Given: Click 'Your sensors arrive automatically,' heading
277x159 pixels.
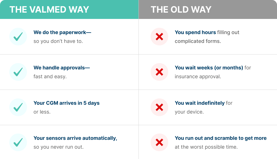Looking at the screenshot, I should pyautogui.click(x=76, y=138).
